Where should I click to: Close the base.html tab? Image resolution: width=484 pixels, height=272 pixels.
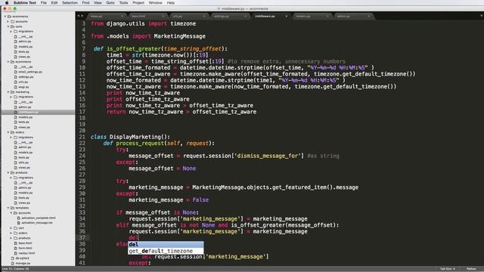pos(163,16)
